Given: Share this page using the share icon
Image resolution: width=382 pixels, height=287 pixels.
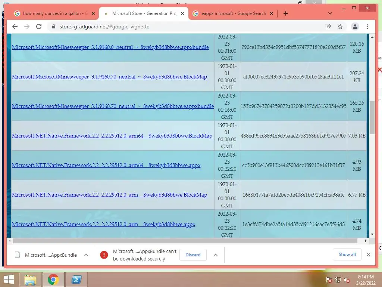Looking at the screenshot, I should (x=328, y=27).
